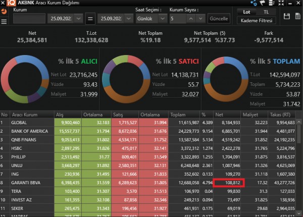Click the Kurum input field
303x217 pixels.
[x=29, y=19]
